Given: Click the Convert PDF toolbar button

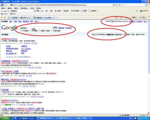Looking at the screenshot, I should [4, 14].
